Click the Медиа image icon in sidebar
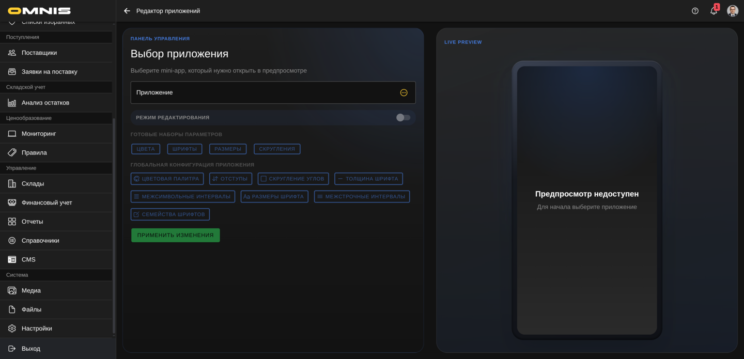This screenshot has height=359, width=744. click(x=12, y=291)
